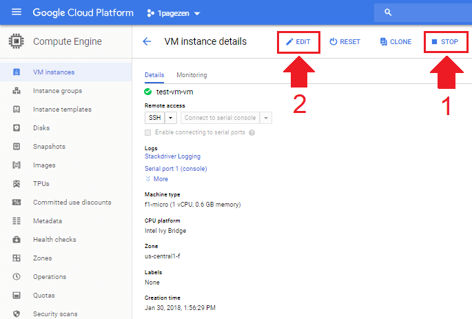472x319 pixels.
Task: Click the instance name test-vm-vm
Action: tap(174, 92)
